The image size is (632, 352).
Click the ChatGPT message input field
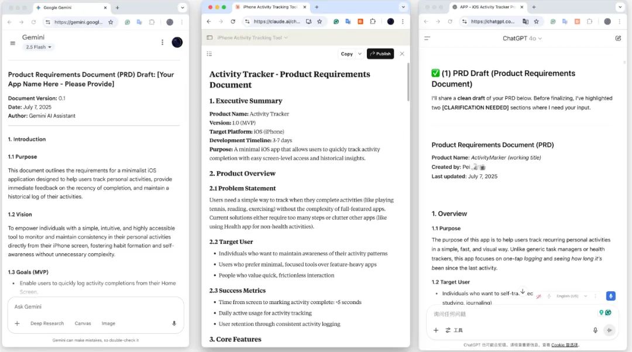point(514,314)
